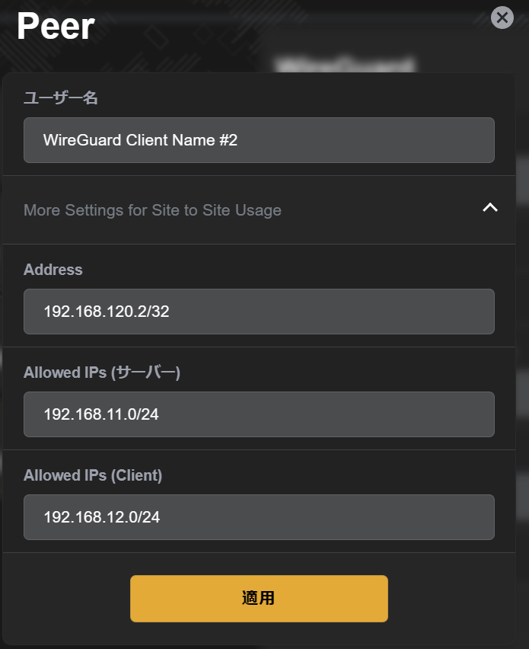Click the upward arrow beside More Settings
Image resolution: width=529 pixels, height=649 pixels.
pyautogui.click(x=491, y=207)
